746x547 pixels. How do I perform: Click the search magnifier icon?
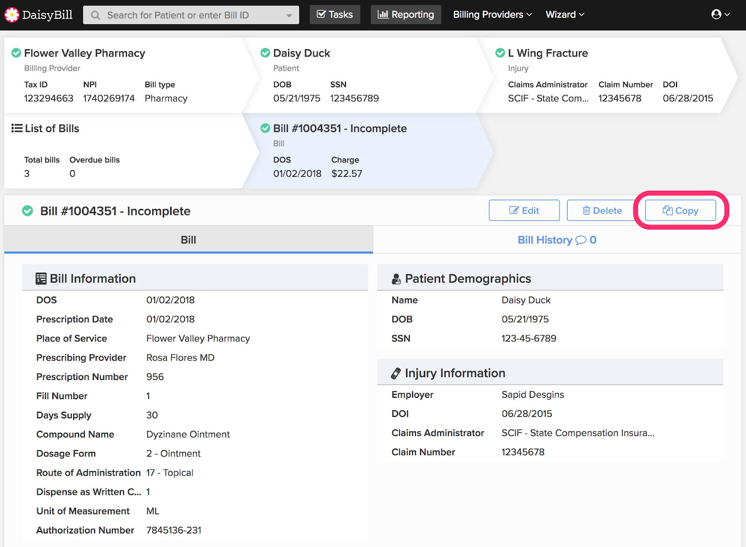96,15
